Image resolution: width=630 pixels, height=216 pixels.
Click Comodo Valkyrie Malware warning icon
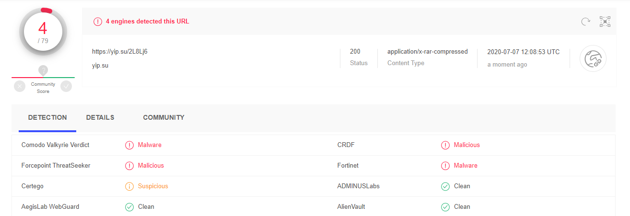tap(129, 145)
